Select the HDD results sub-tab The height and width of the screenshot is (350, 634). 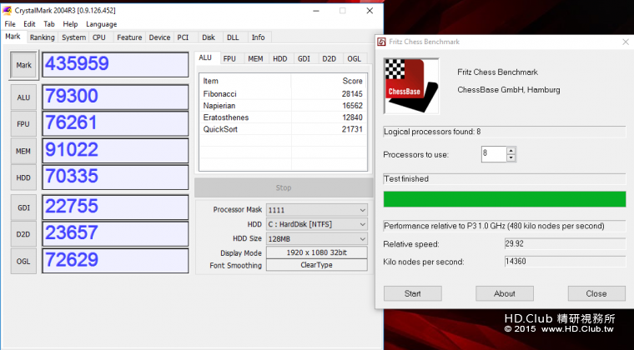click(x=279, y=59)
